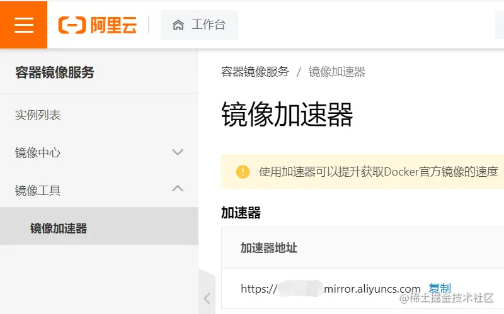The width and height of the screenshot is (504, 314).
Task: Click 容器镜像服务 breadcrumb link
Action: (255, 72)
